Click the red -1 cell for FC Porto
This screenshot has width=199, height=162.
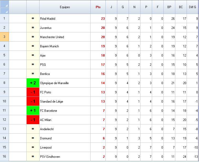point(33,92)
